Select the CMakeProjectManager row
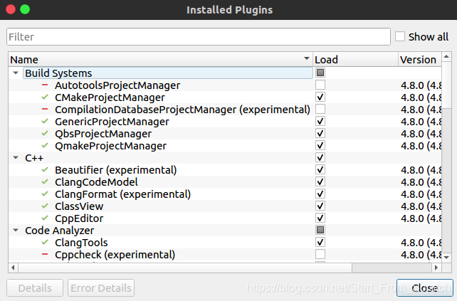 pos(225,97)
